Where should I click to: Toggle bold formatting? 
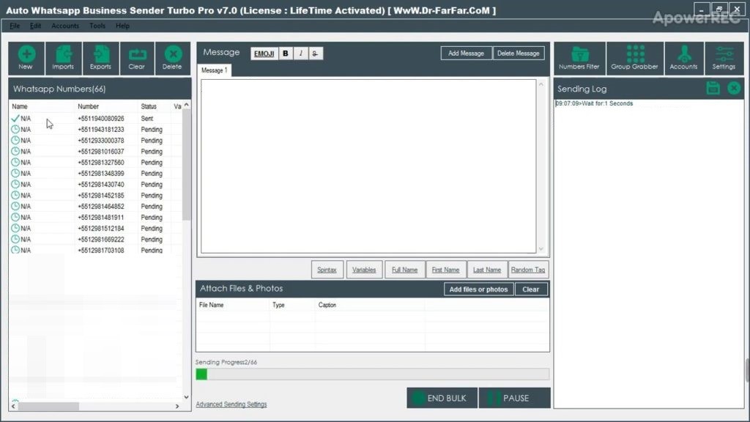(x=286, y=53)
